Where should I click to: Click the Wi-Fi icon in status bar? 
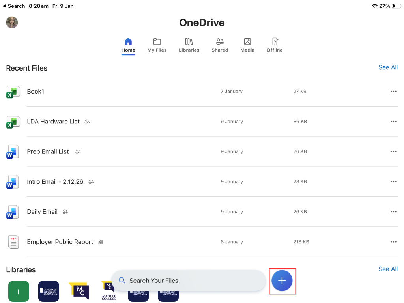[375, 6]
